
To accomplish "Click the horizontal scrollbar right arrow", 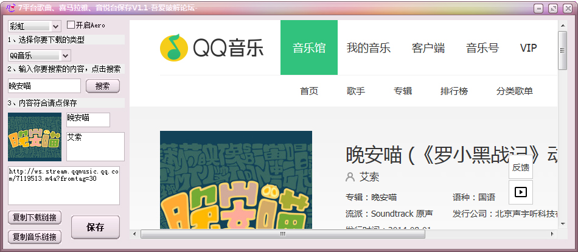I will coord(552,234).
